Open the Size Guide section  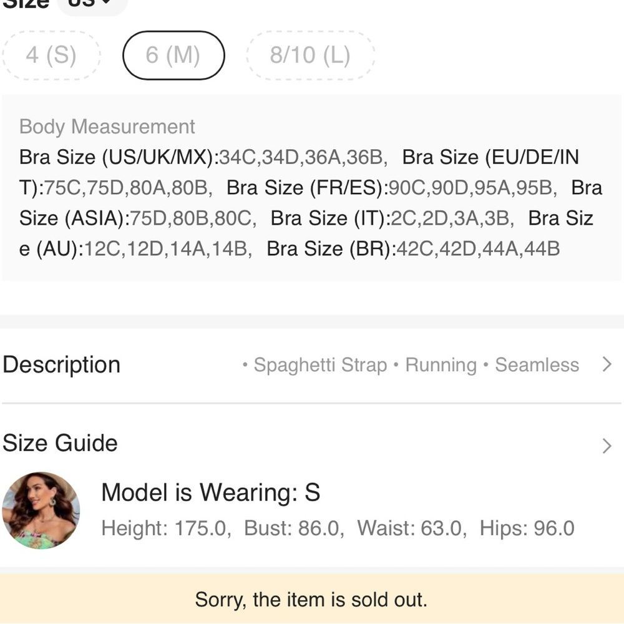point(312,443)
